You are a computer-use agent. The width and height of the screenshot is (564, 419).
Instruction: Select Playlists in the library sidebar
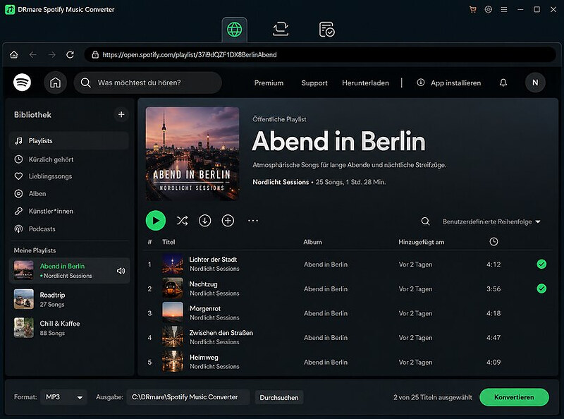coord(68,141)
